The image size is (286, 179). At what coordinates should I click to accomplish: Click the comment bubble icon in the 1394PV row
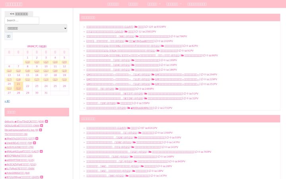coord(156,133)
